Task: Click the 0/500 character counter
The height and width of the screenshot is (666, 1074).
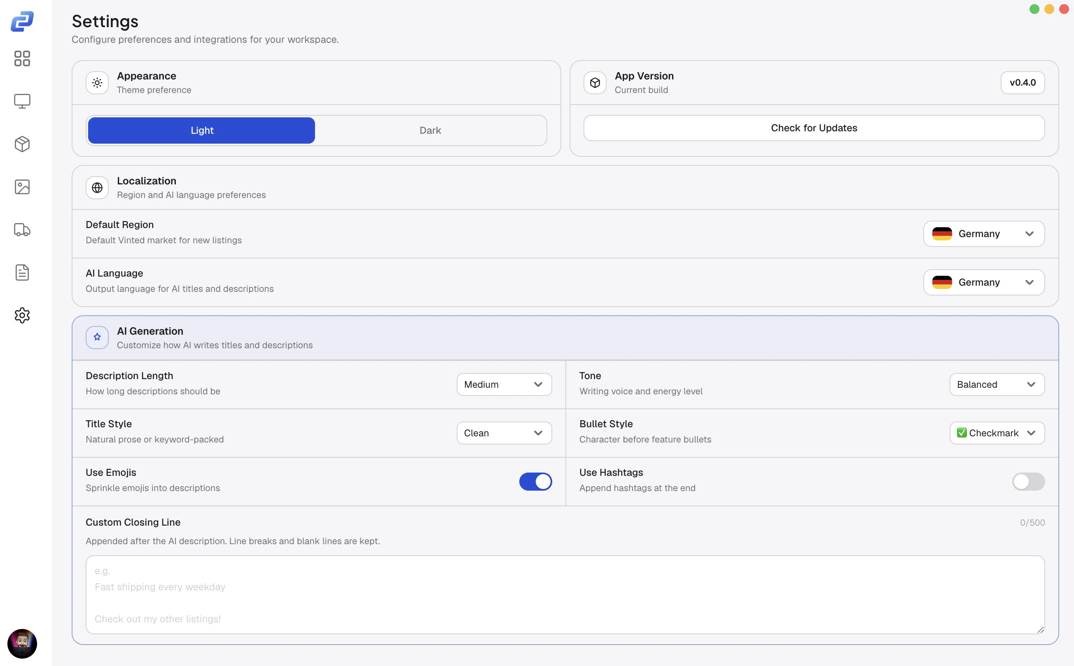Action: (1032, 522)
